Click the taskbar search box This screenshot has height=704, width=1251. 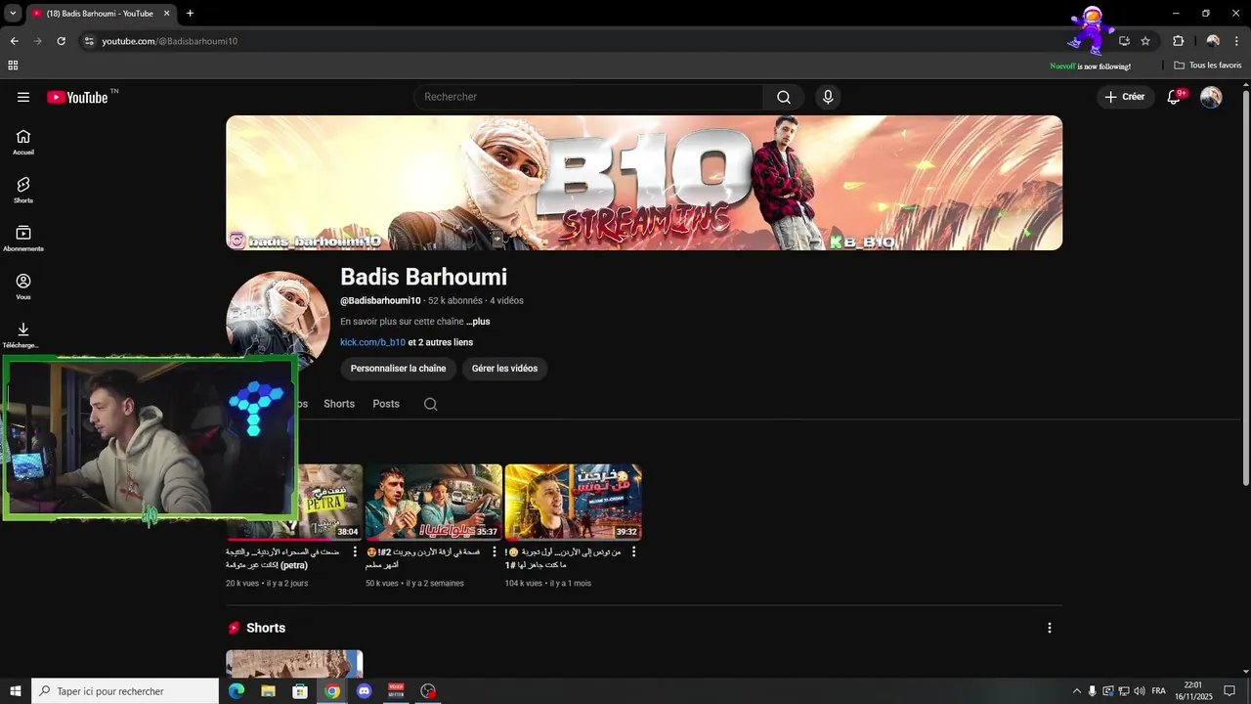(125, 691)
